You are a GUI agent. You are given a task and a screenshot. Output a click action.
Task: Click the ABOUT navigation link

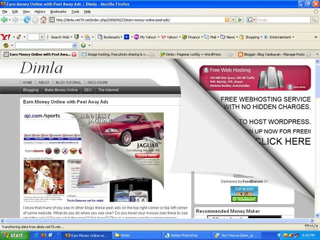click(x=44, y=82)
